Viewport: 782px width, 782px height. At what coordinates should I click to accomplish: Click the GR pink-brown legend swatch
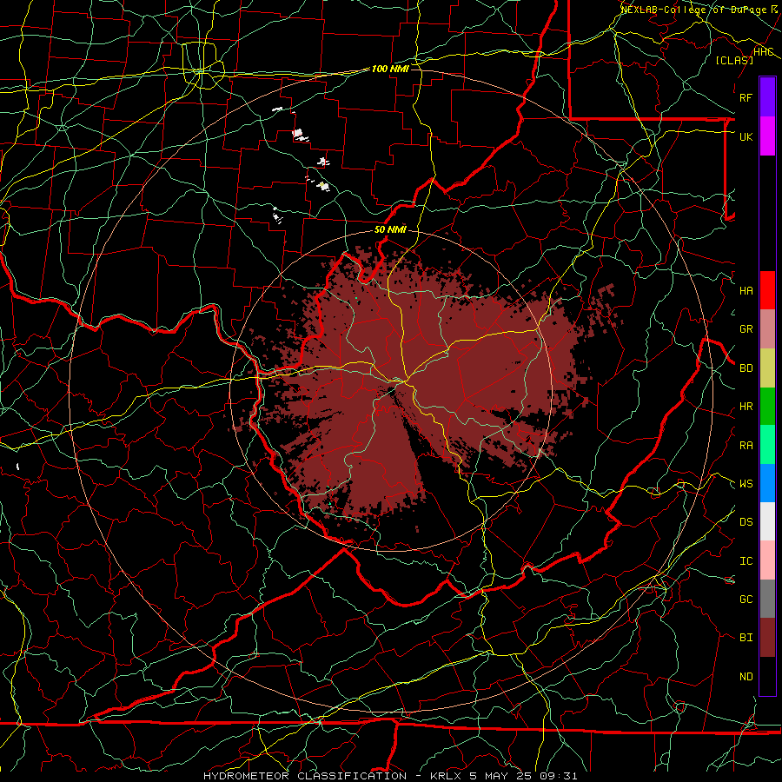(x=767, y=328)
